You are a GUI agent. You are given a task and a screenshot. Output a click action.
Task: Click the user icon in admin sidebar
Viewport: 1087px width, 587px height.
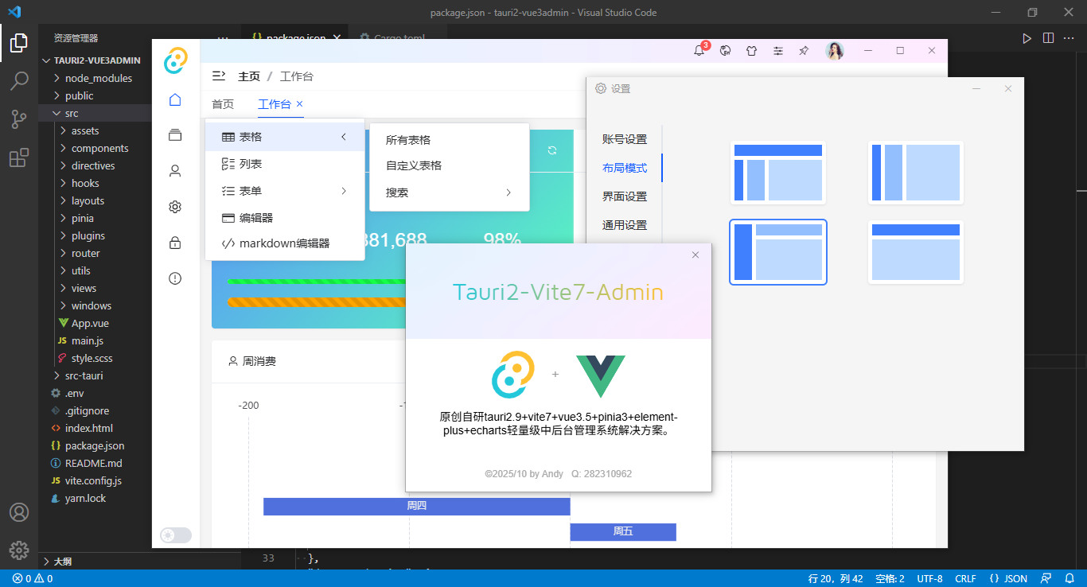click(175, 171)
